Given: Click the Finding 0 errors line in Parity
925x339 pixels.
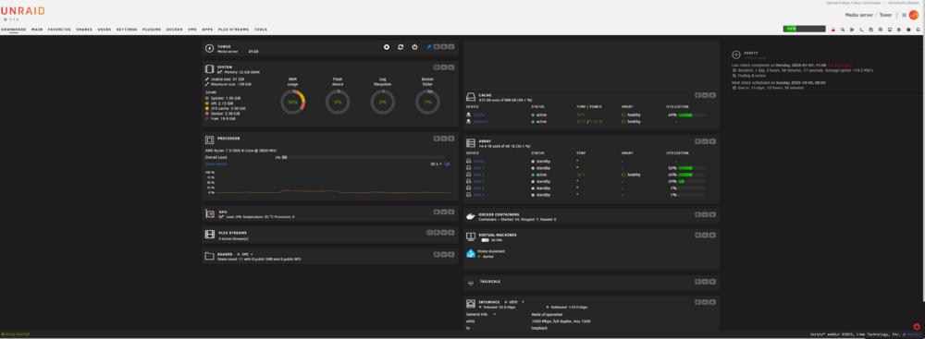Looking at the screenshot, I should coord(748,76).
